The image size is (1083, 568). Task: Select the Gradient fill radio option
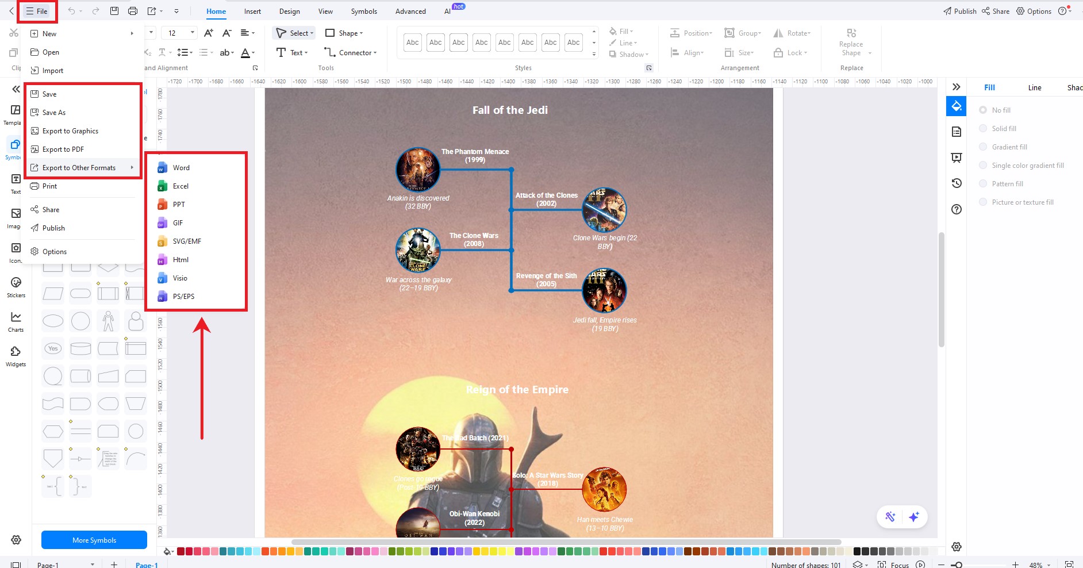[983, 147]
